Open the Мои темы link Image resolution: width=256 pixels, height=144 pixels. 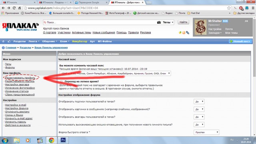[x=231, y=33]
